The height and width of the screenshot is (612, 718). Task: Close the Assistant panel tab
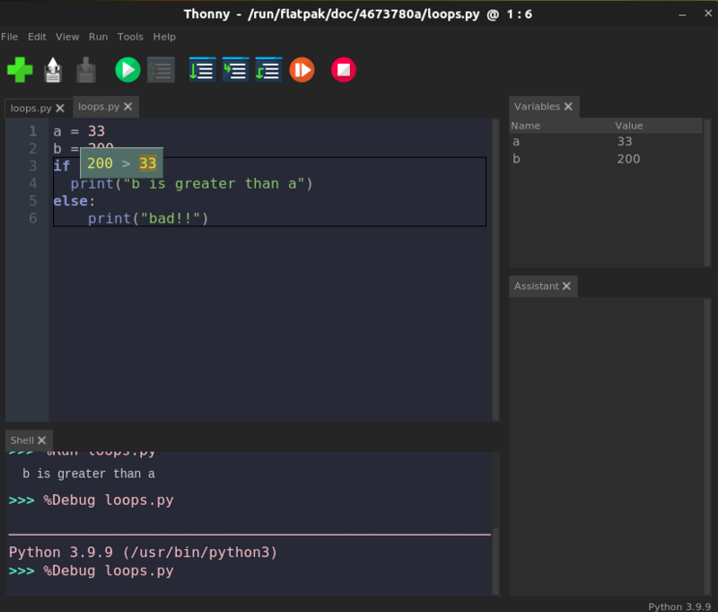point(567,287)
